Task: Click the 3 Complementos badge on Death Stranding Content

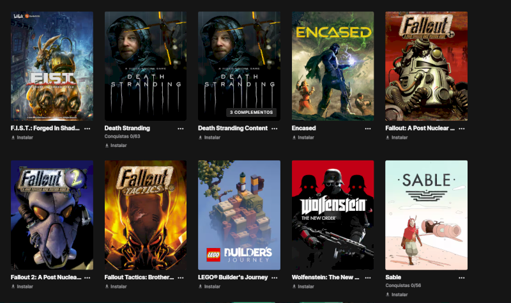Action: 251,113
